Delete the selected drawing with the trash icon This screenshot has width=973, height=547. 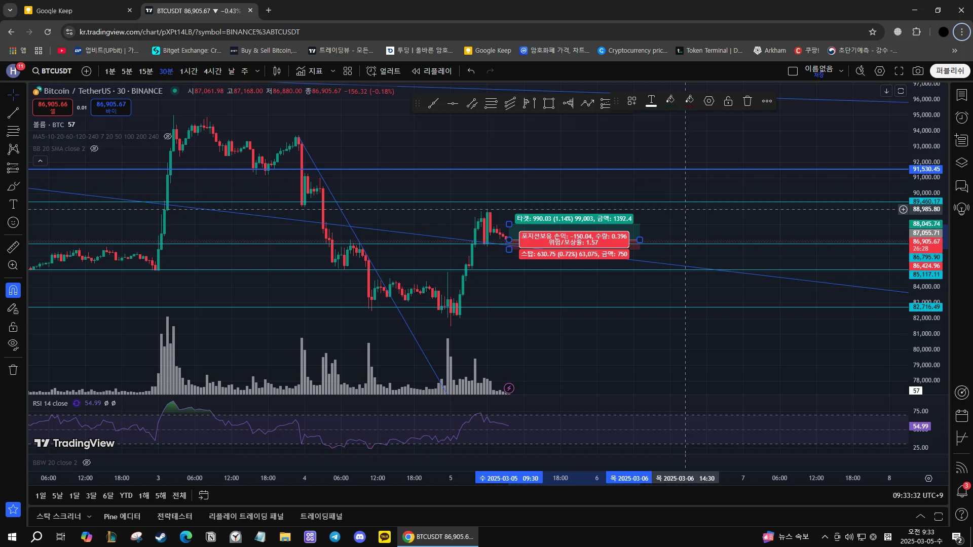point(747,101)
